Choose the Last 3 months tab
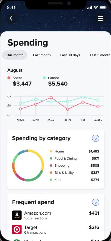 click(100, 55)
